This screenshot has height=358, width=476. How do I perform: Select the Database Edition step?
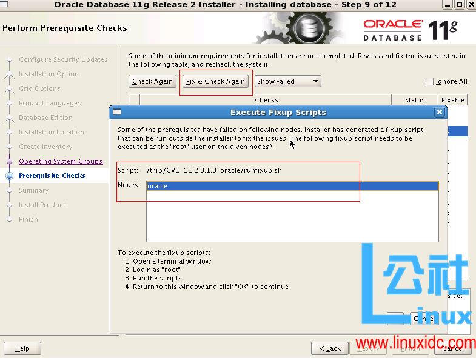(45, 118)
